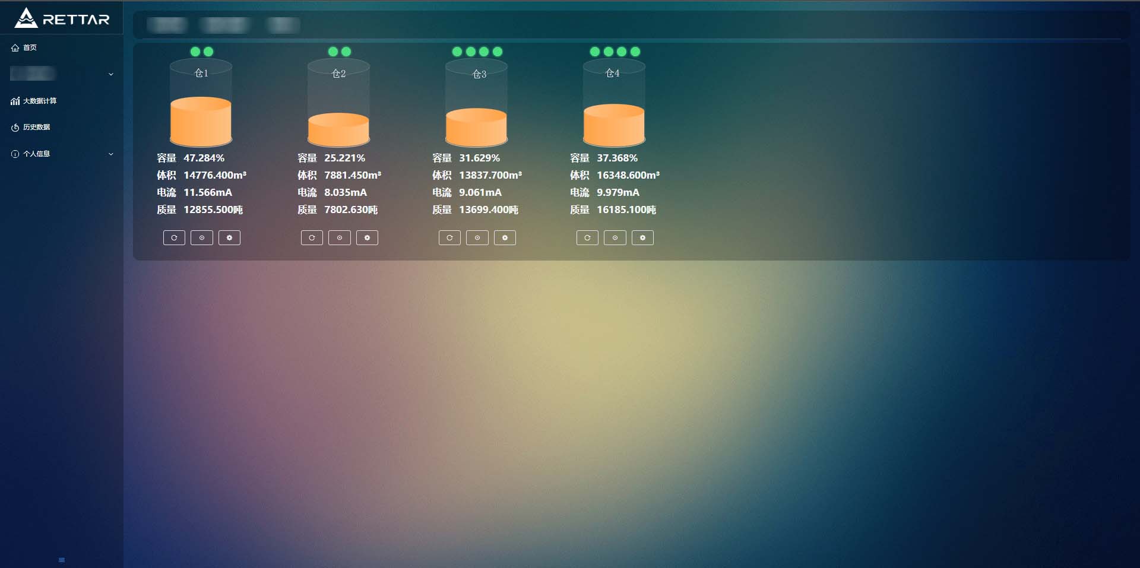This screenshot has height=568, width=1140.
Task: Click the 仓3 silo cylinder graphic
Action: (476, 104)
